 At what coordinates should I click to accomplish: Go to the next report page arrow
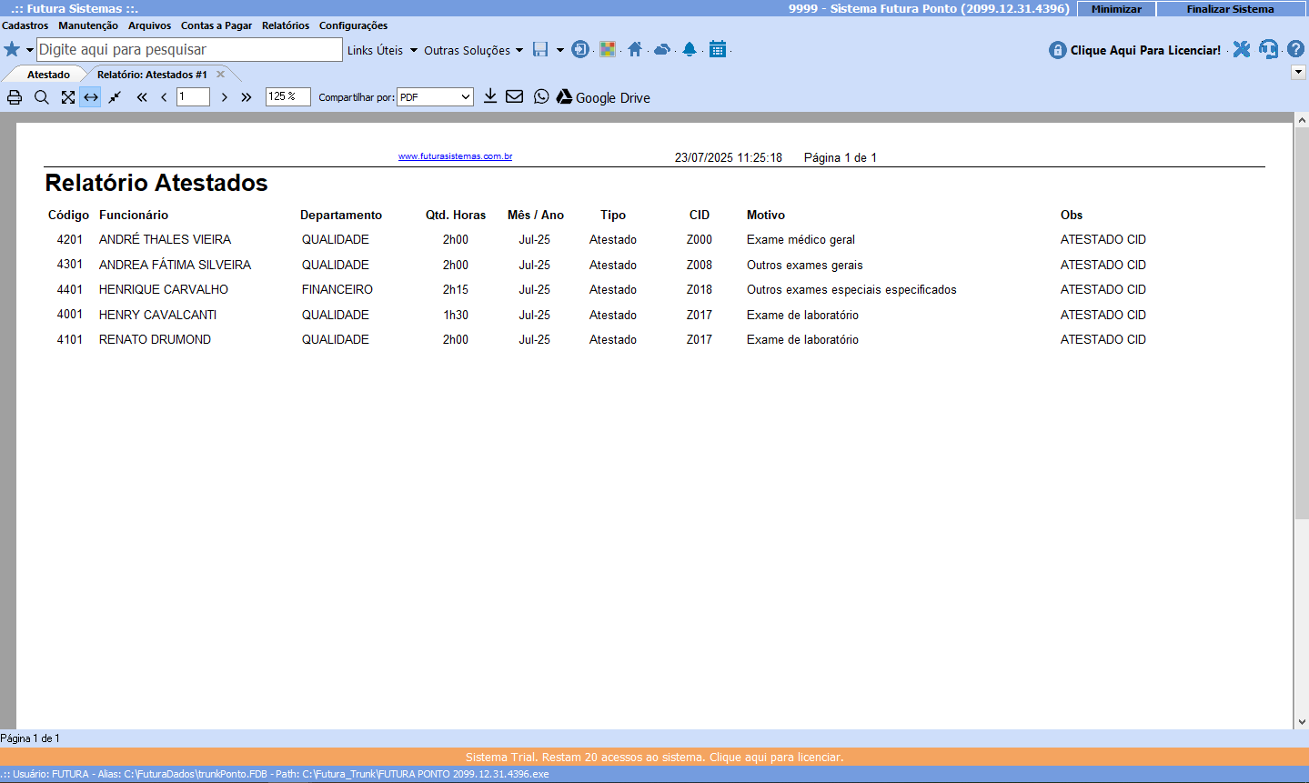[225, 97]
